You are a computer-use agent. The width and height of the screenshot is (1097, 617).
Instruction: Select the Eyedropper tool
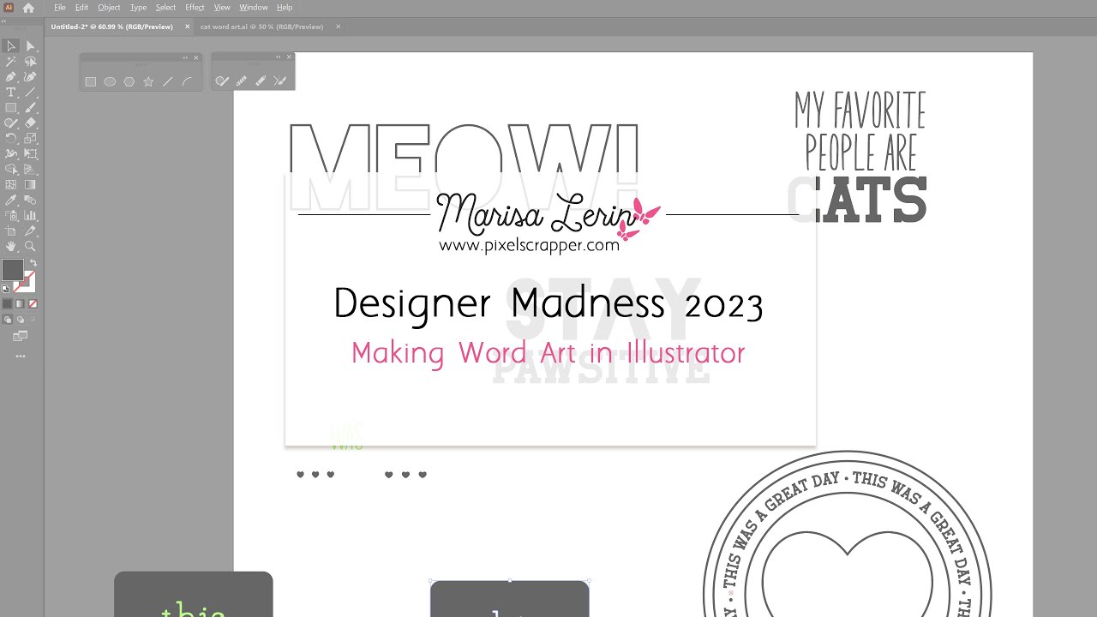[x=11, y=201]
